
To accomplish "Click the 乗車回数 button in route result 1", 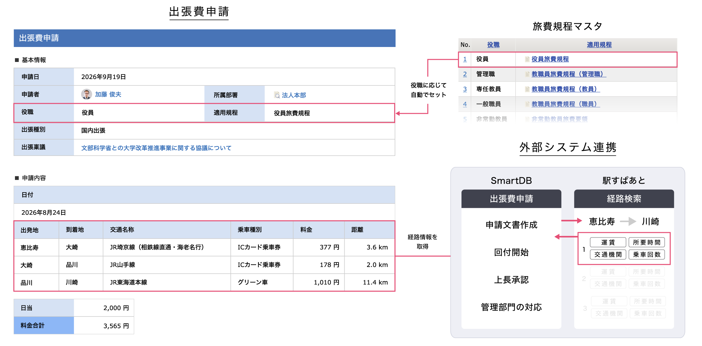I will [646, 254].
